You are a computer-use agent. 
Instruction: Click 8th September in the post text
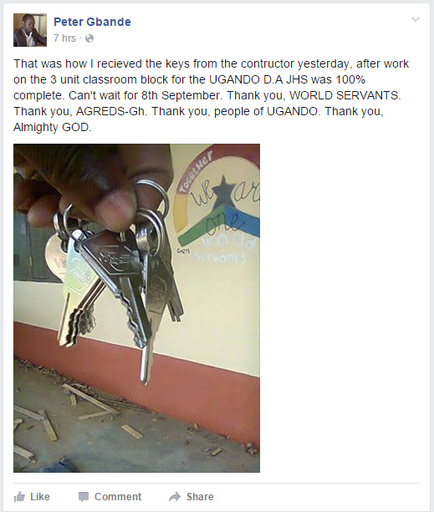[181, 95]
